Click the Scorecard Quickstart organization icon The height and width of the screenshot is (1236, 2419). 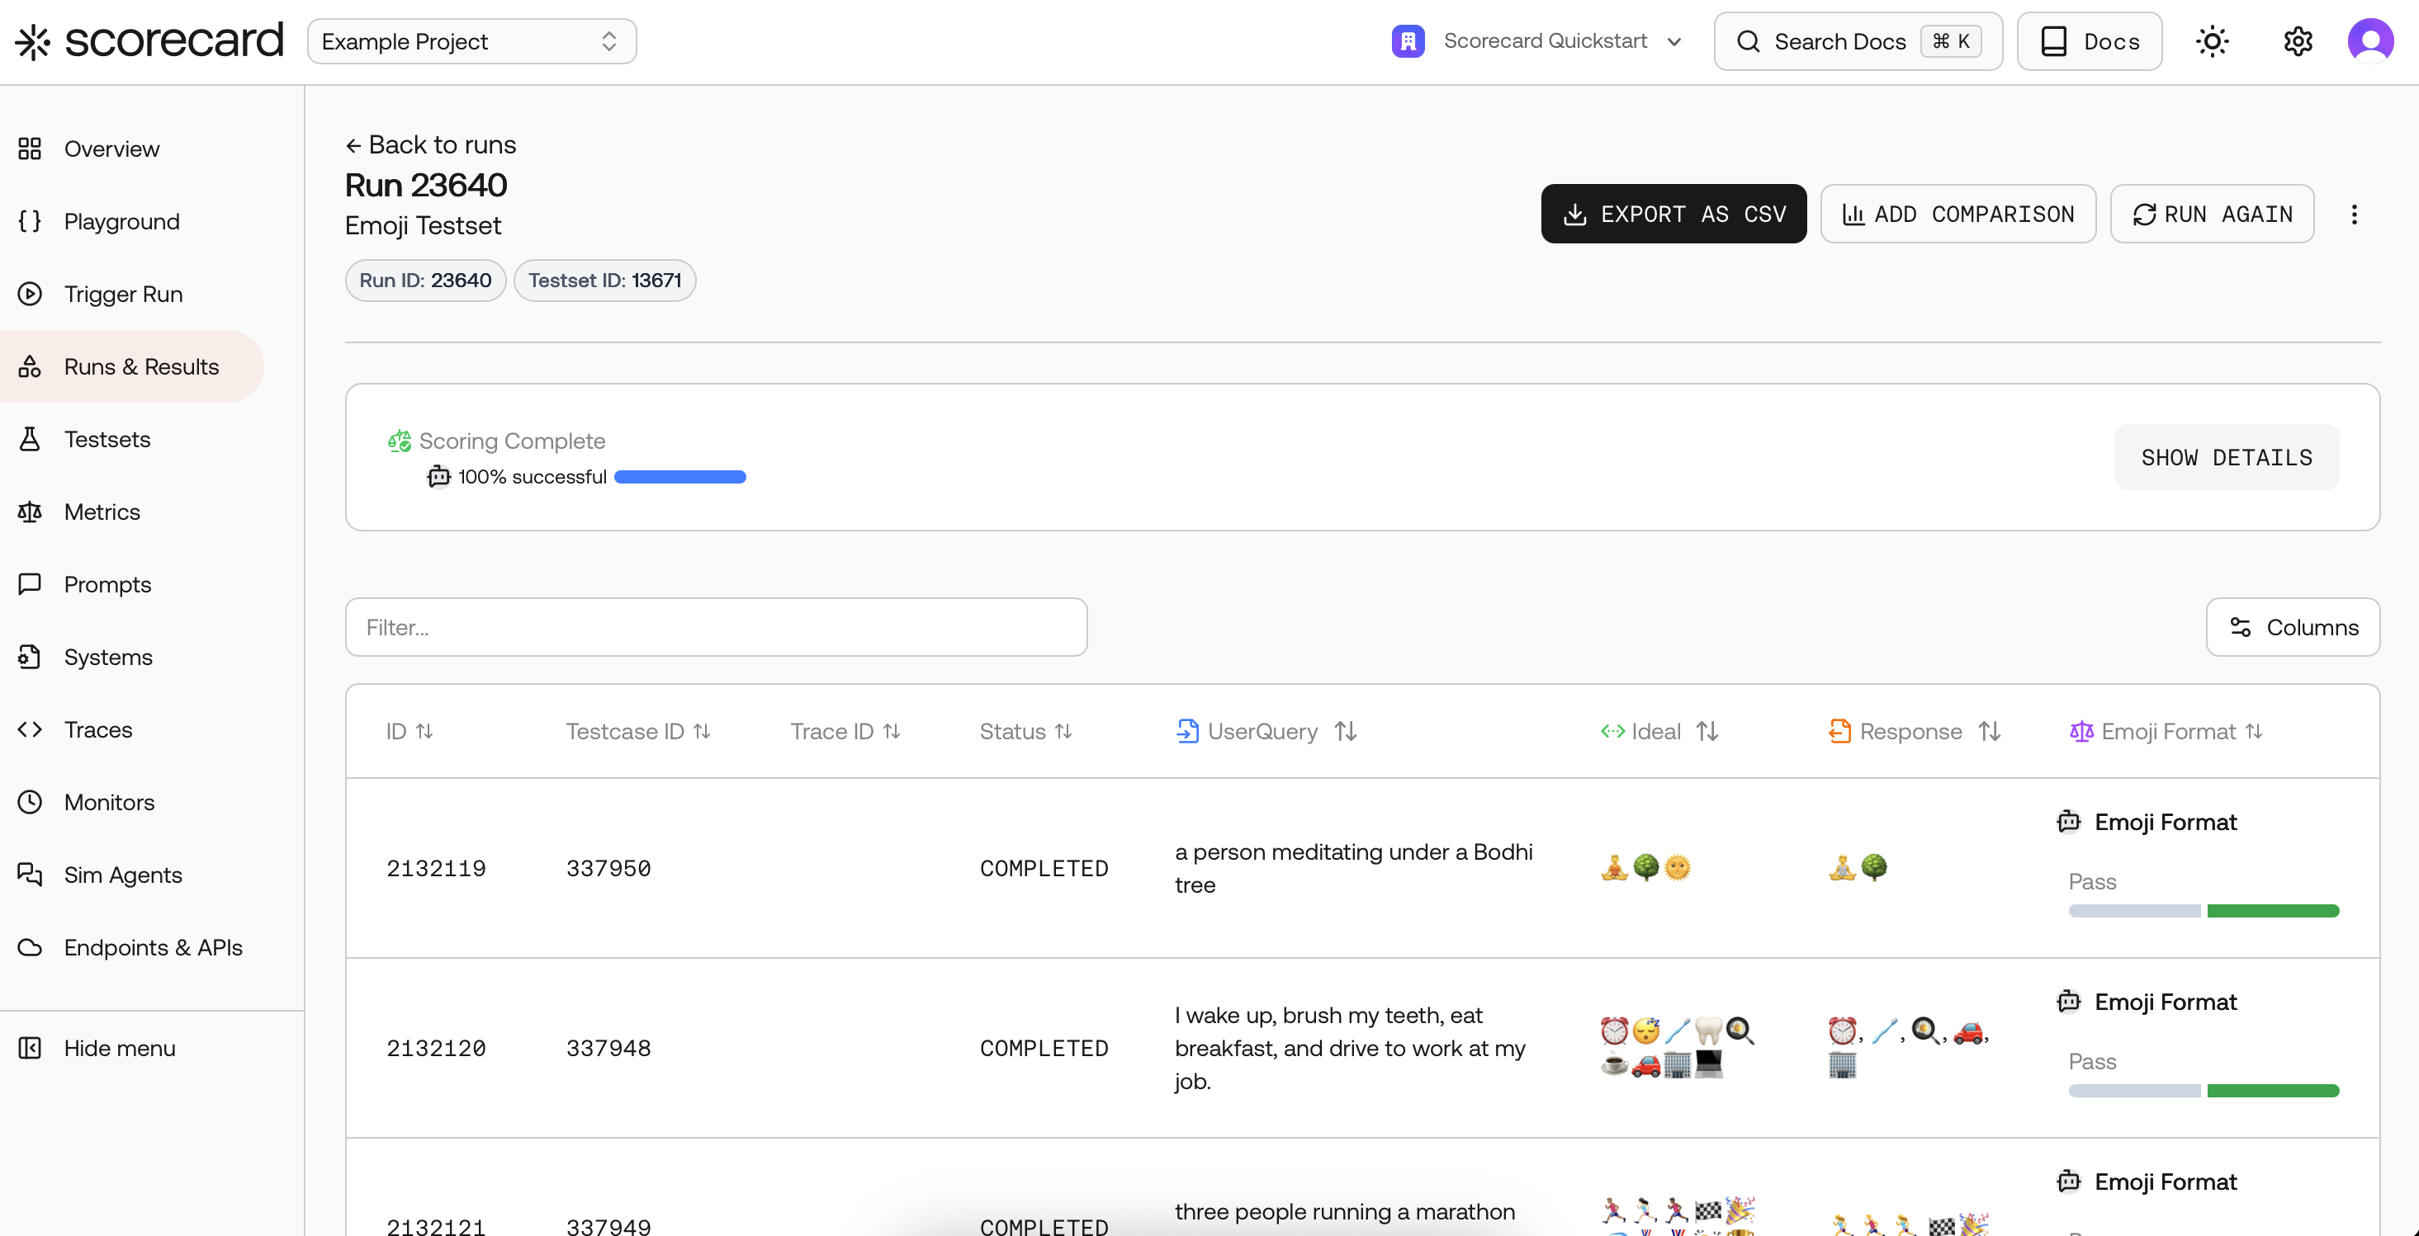point(1408,41)
